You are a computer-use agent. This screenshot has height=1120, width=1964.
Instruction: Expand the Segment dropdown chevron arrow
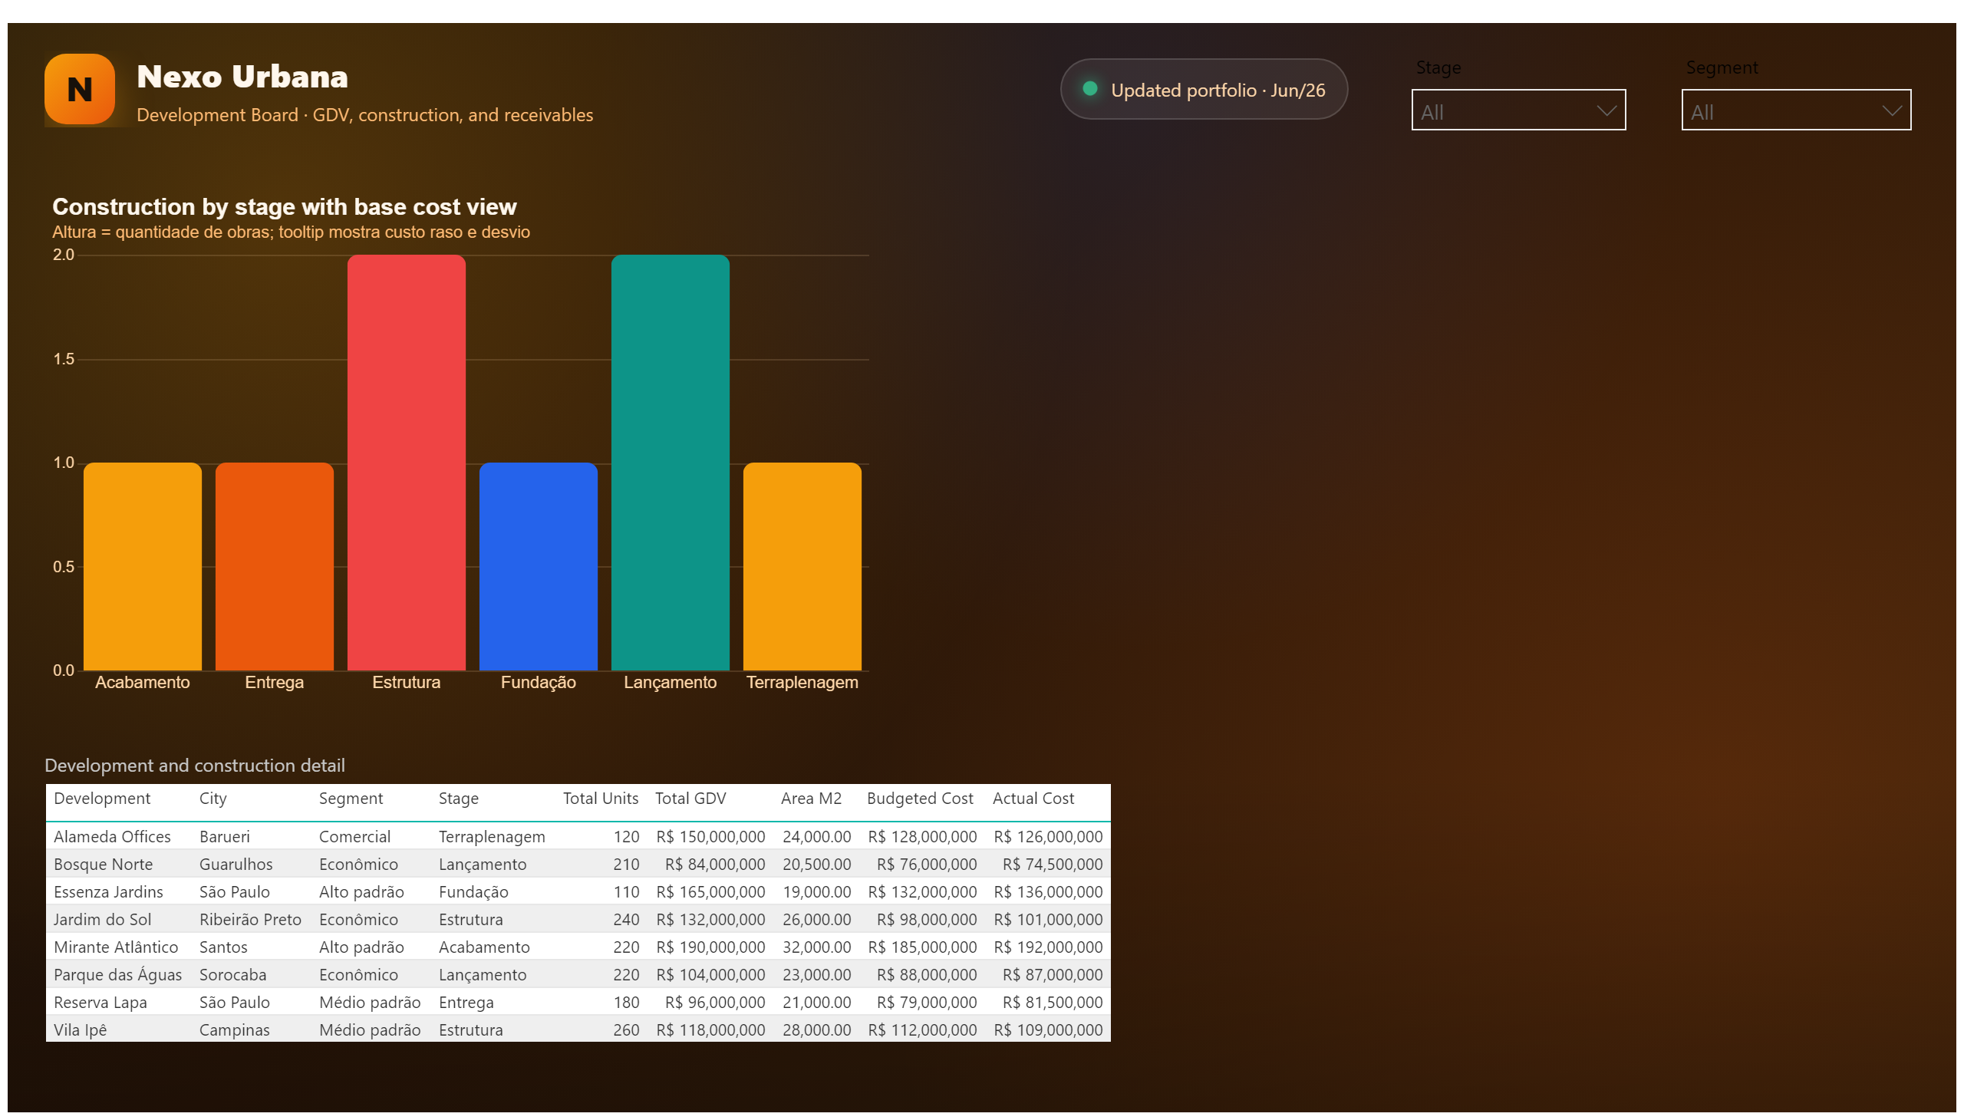tap(1891, 110)
